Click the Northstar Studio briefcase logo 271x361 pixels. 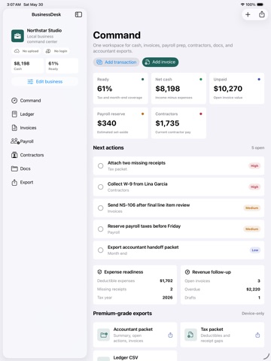coord(17,36)
